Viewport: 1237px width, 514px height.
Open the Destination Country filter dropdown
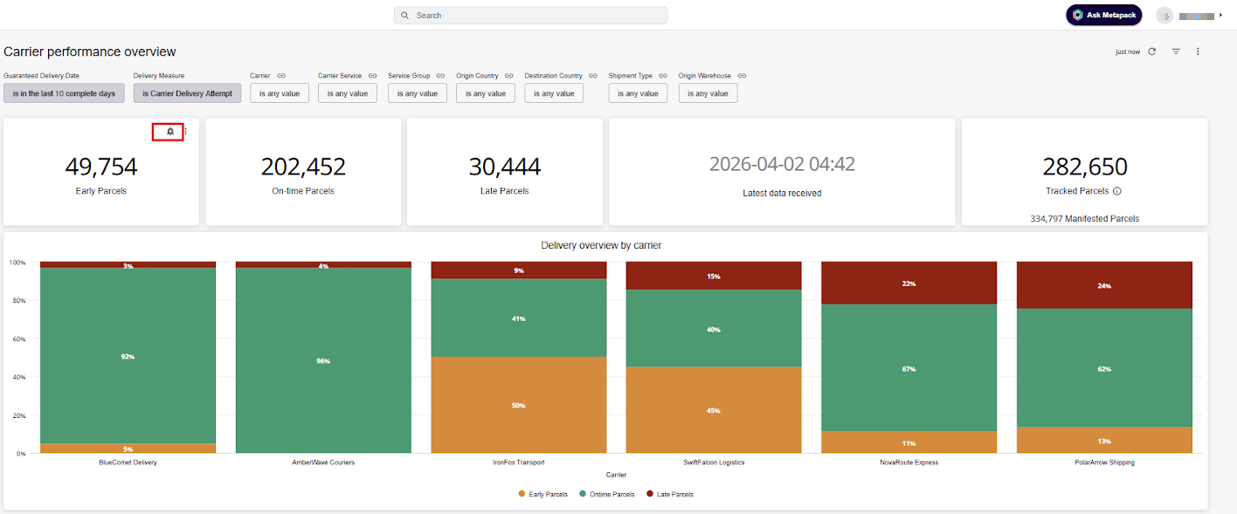554,93
